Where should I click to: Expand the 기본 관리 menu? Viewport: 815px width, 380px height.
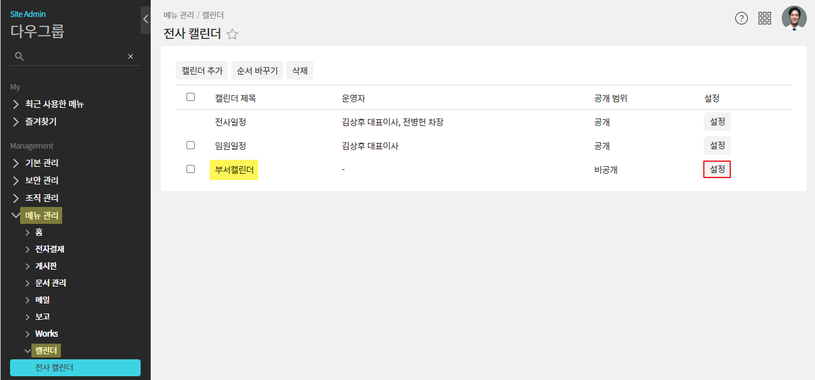[x=41, y=163]
